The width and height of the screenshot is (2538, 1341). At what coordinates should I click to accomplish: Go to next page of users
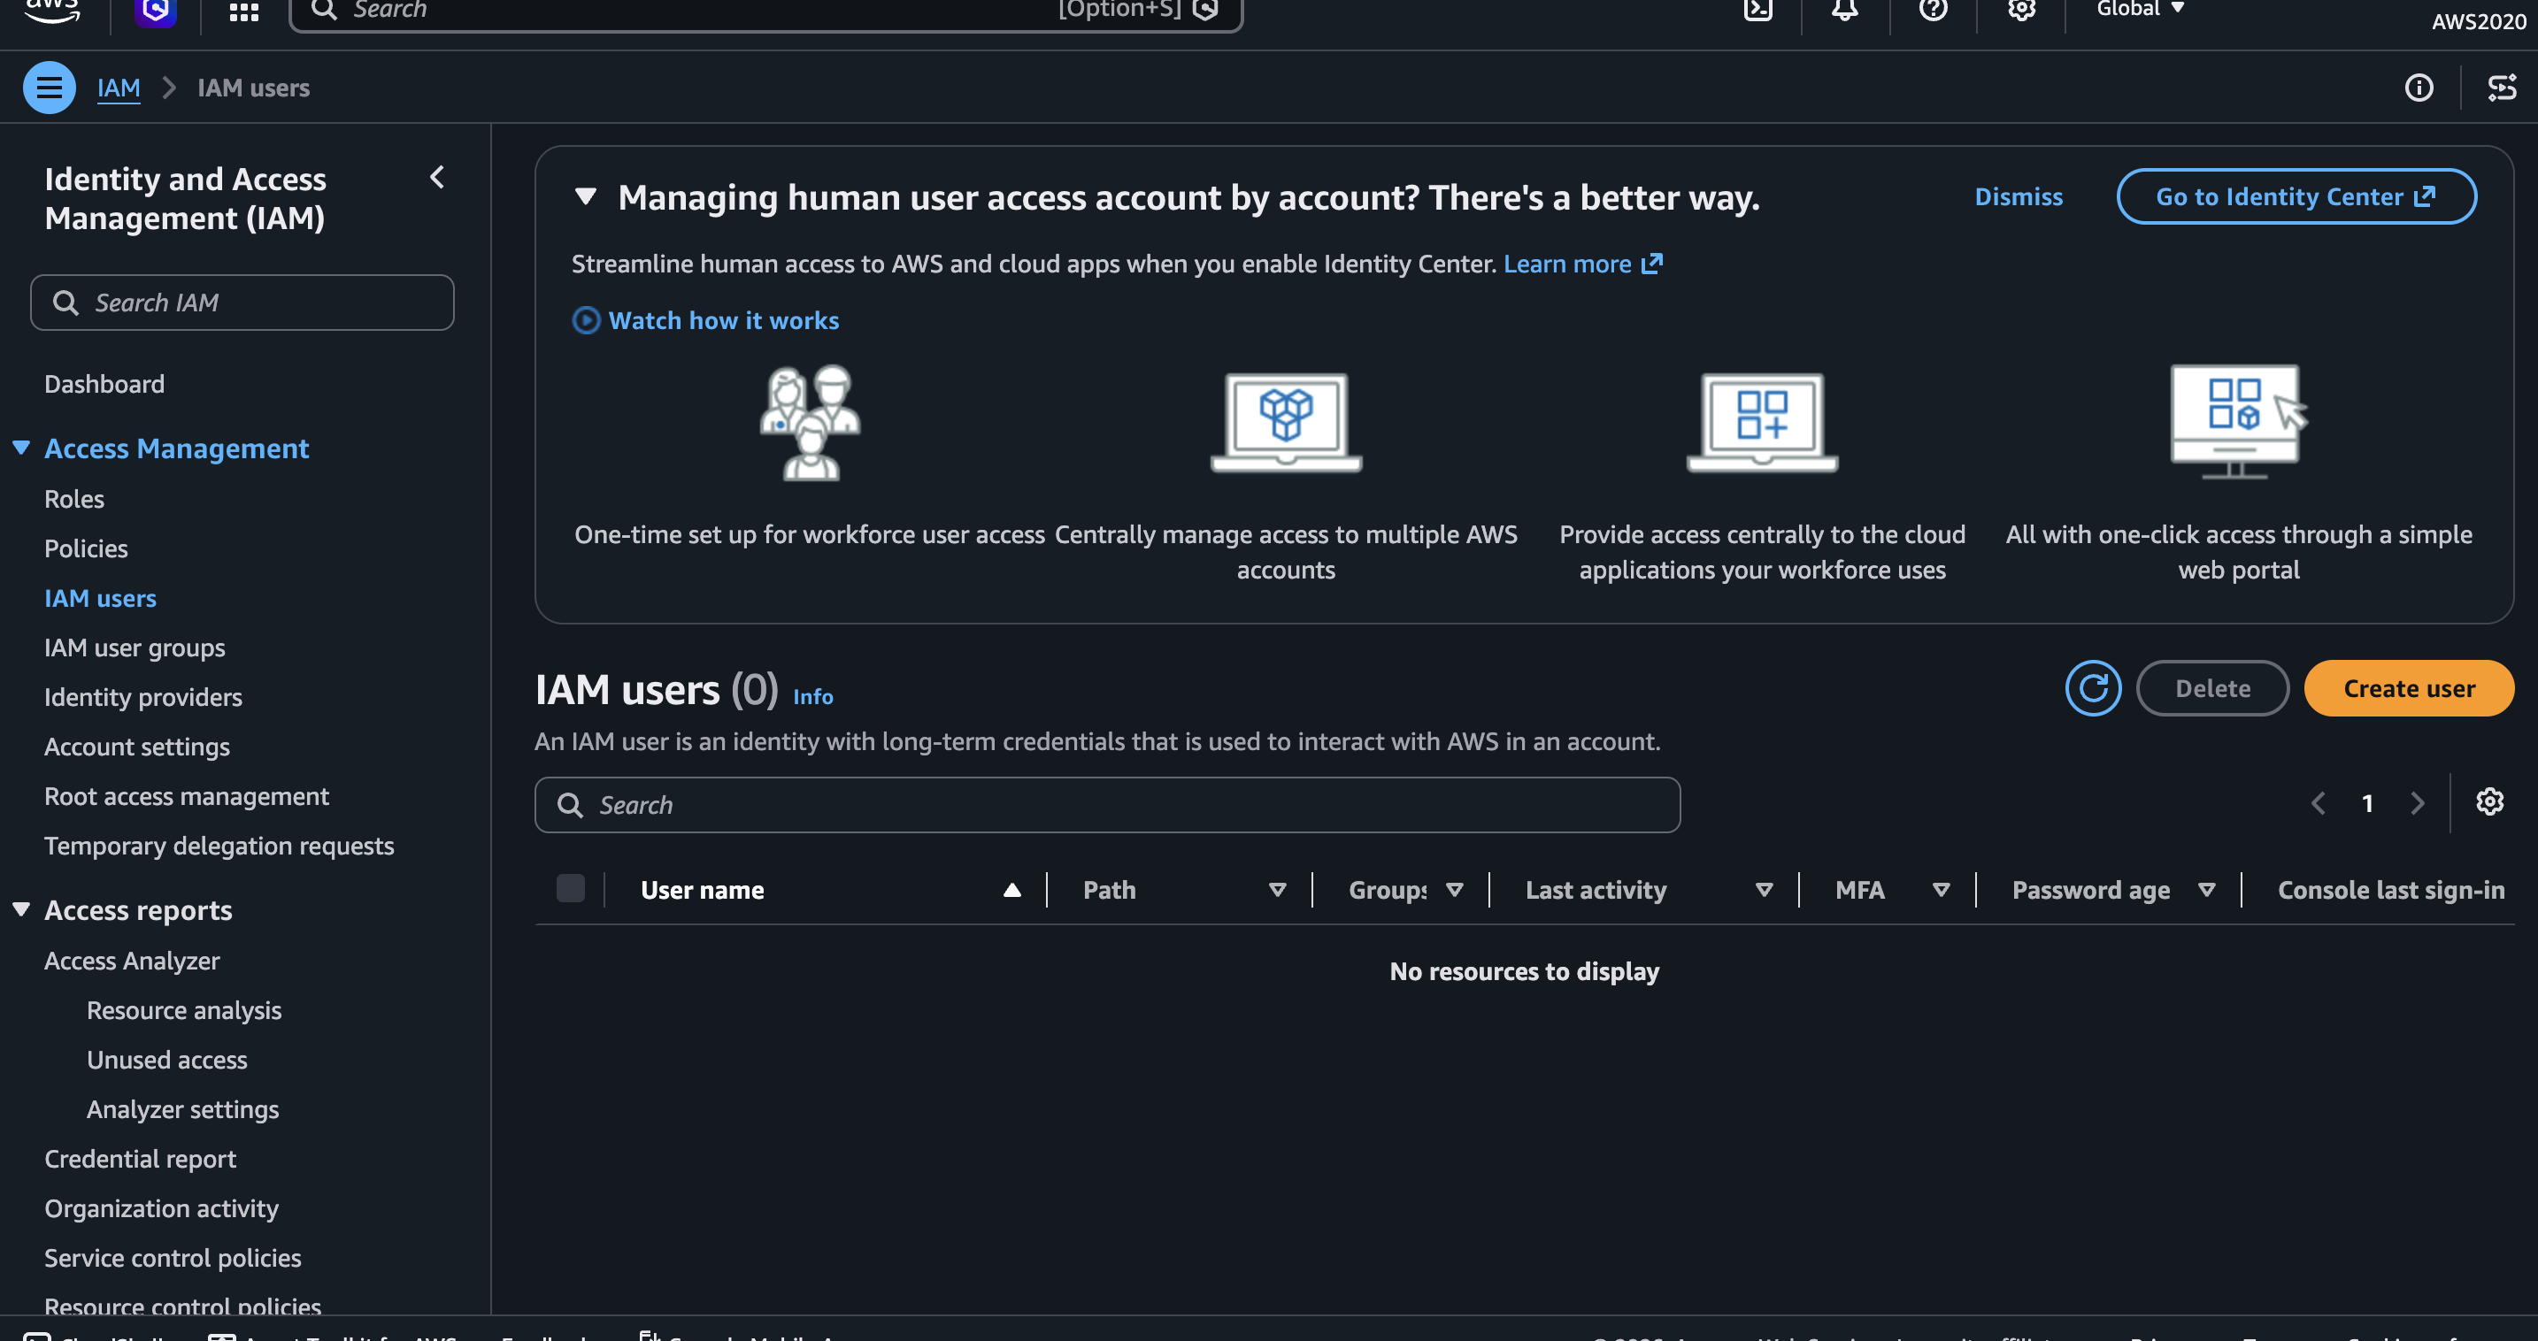[2417, 803]
